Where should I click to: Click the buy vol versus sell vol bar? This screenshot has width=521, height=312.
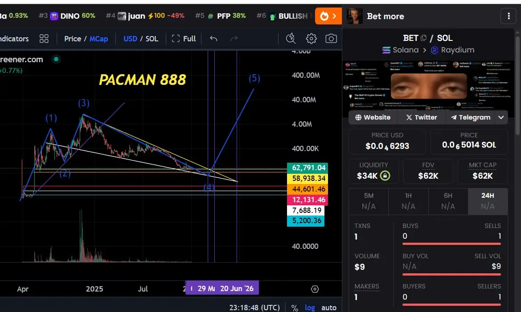click(451, 274)
